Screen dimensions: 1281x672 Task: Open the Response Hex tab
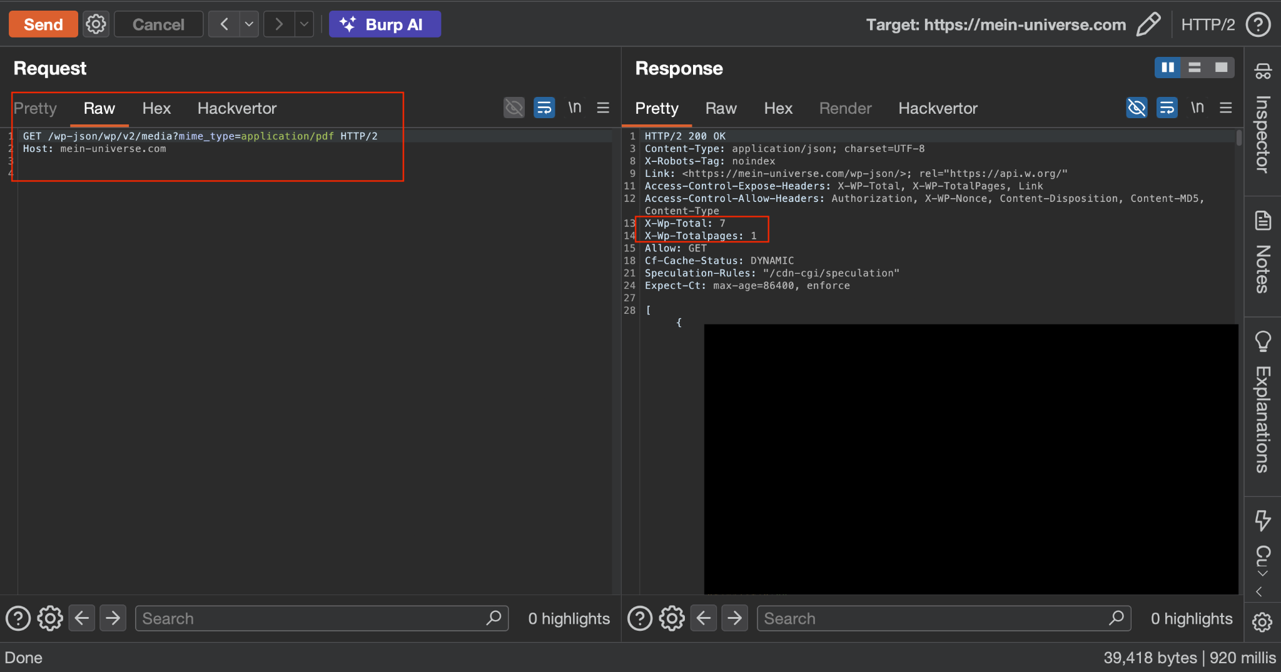[x=778, y=108]
